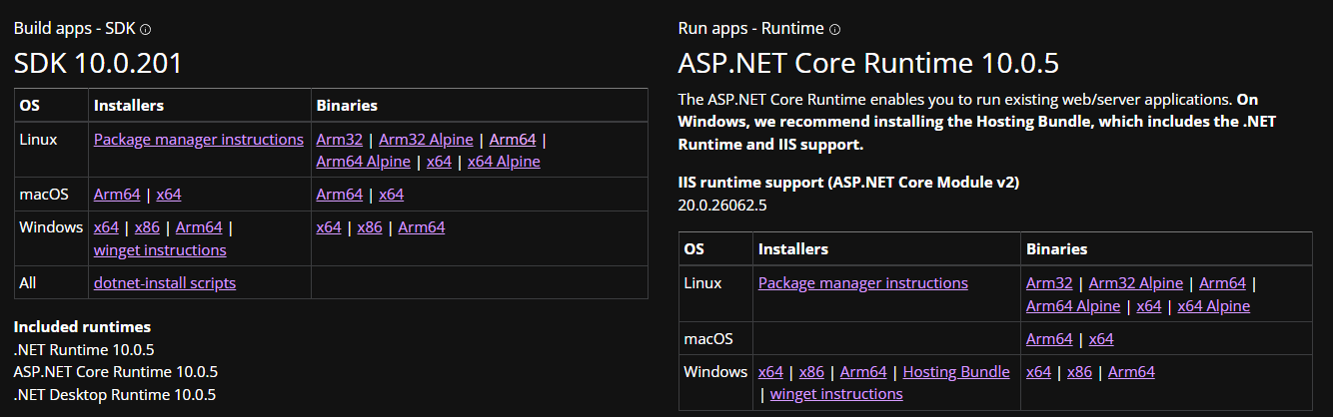Download ASP.NET Runtime Linux Arm32 Alpine binary

pos(1136,283)
